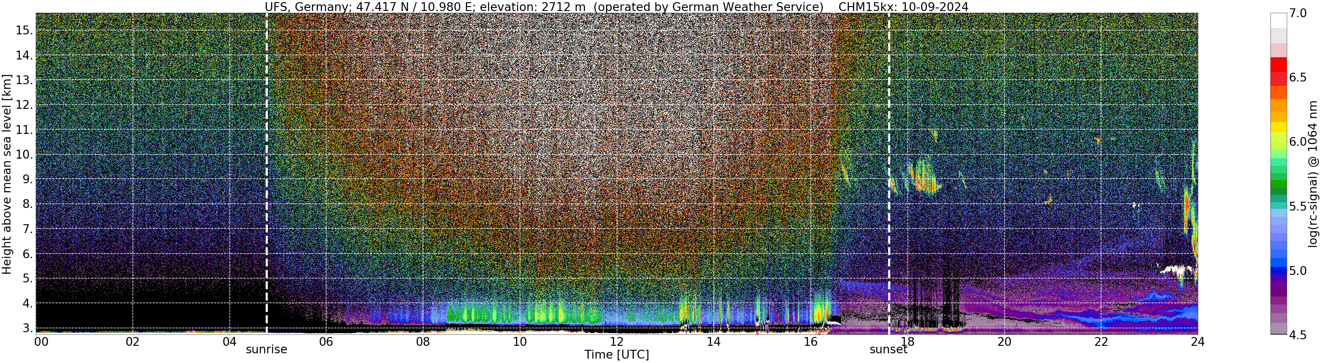
Task: Click the '6.5' colorbar tick label
Action: point(1298,78)
